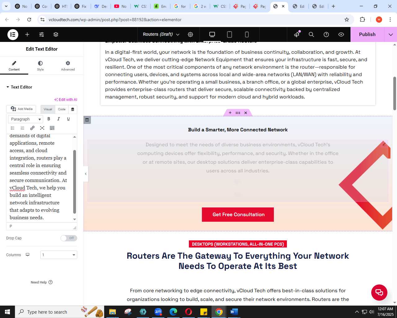The height and width of the screenshot is (318, 397).
Task: Apply italic formatting in text editor
Action: (x=59, y=119)
